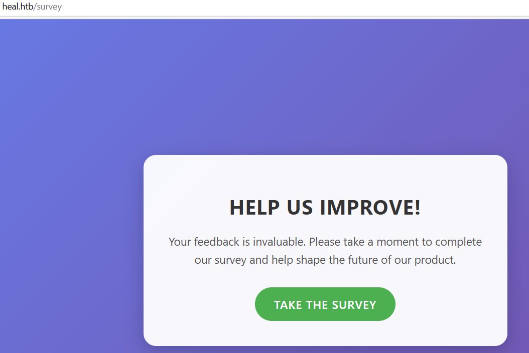Click the /survey path in the URL
Image resolution: width=529 pixels, height=353 pixels.
click(48, 8)
